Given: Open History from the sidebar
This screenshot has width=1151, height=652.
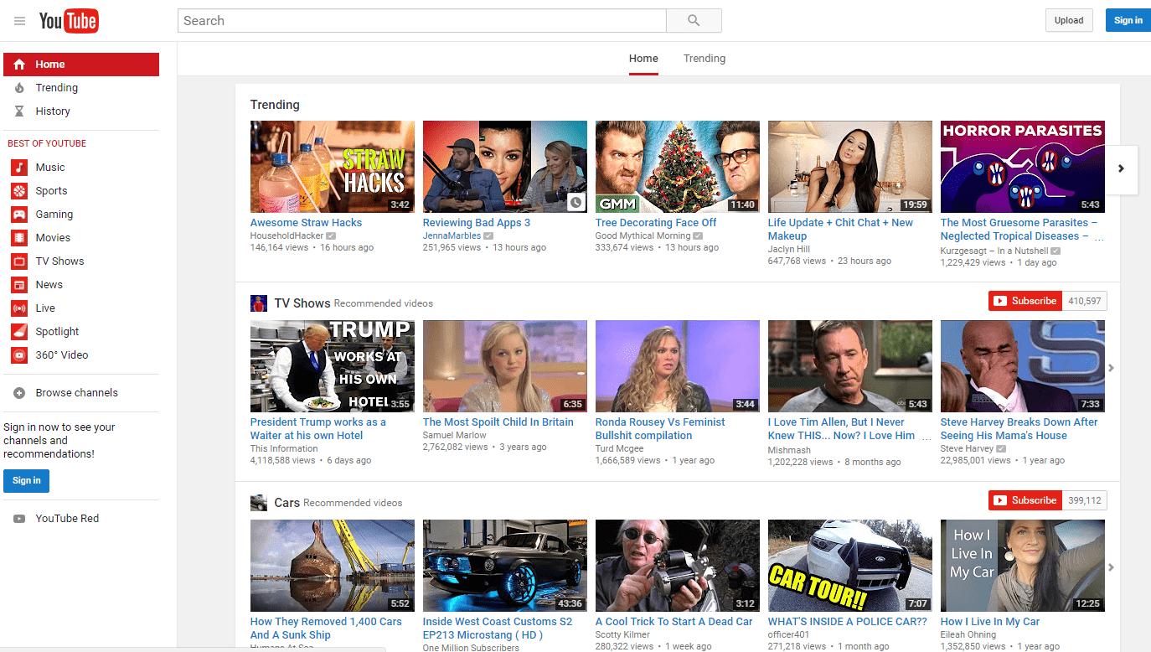Looking at the screenshot, I should click(x=53, y=111).
